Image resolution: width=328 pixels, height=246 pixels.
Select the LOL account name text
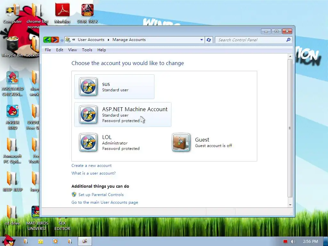pyautogui.click(x=107, y=137)
